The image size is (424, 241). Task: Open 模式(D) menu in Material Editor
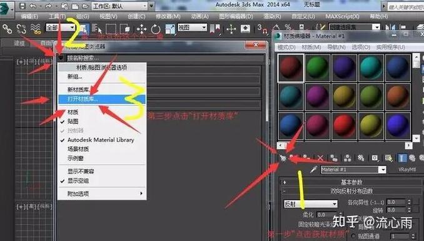(x=286, y=47)
